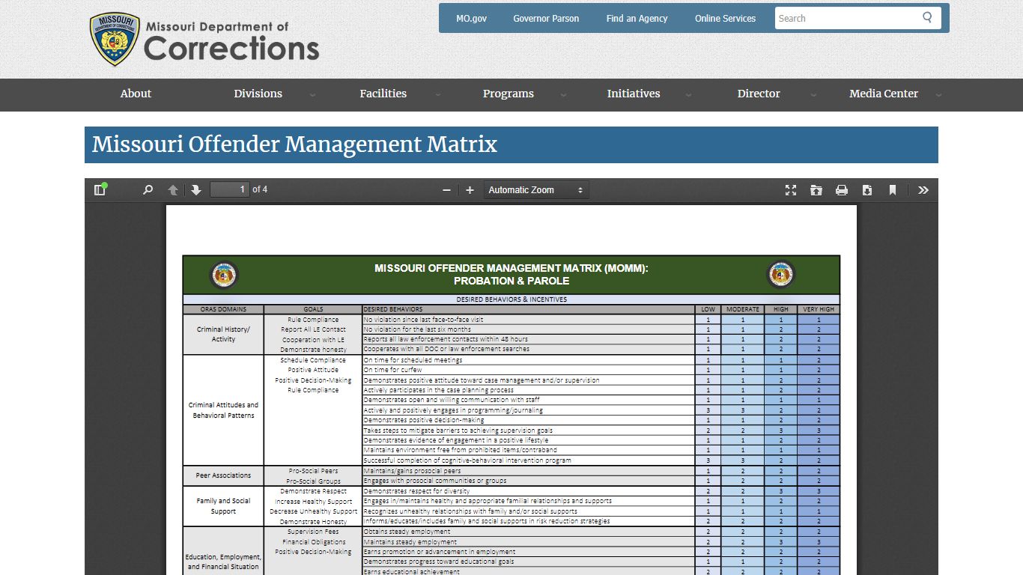Open the Facilities menu item
The image size is (1023, 575).
(x=383, y=94)
